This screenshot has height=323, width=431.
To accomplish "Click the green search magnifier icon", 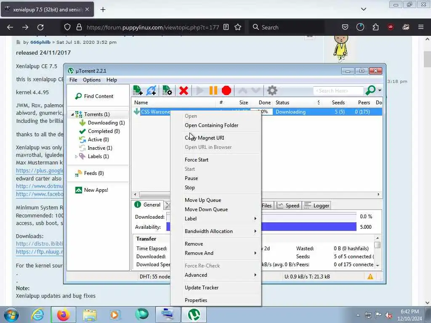I will (370, 90).
